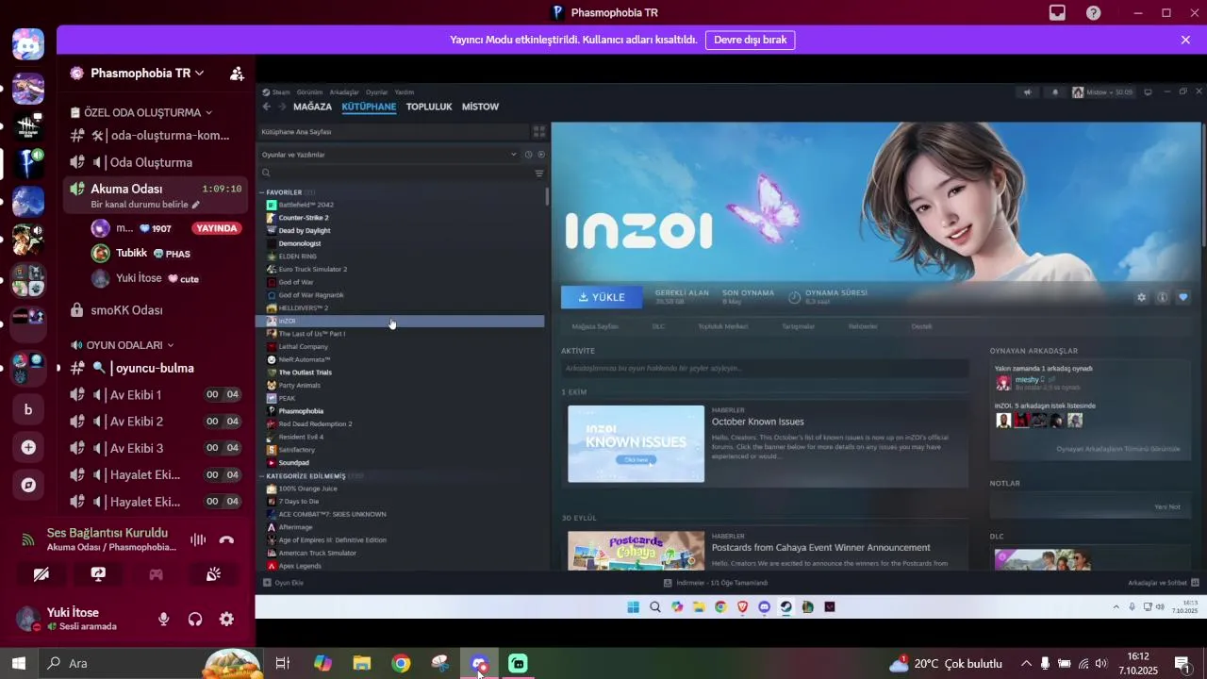1207x679 pixels.
Task: Click the YAYINDA live badge
Action: tap(217, 228)
